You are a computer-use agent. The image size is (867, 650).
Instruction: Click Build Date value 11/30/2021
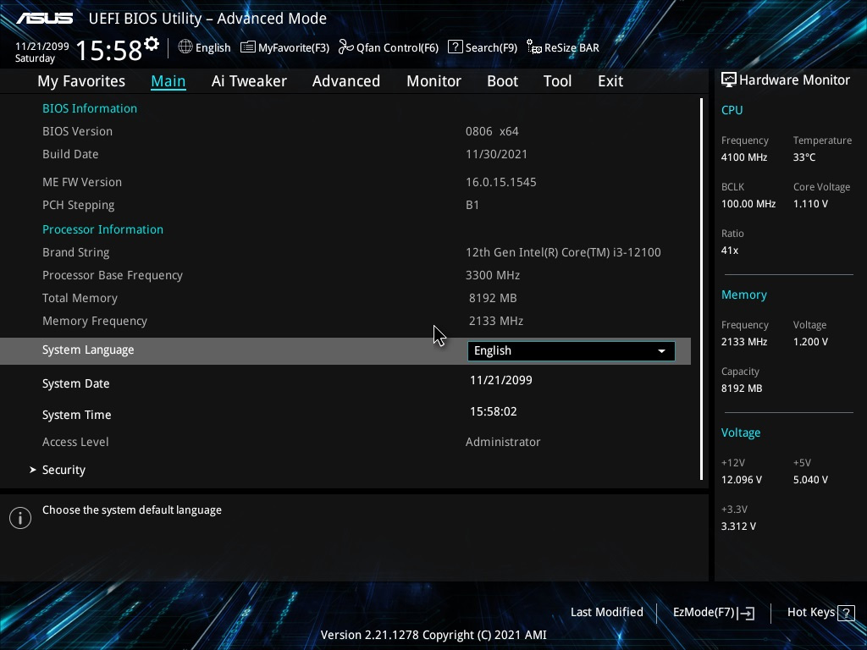coord(496,154)
